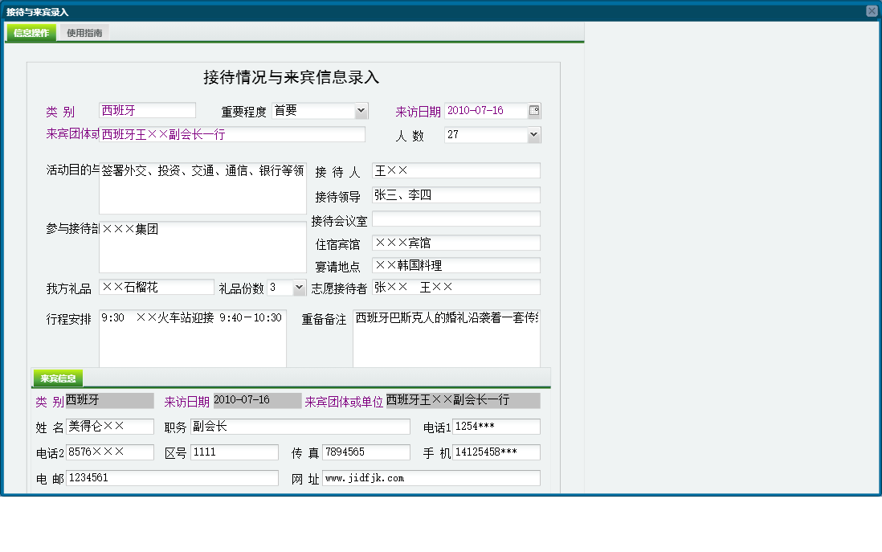The image size is (882, 552).
Task: Select the 信息操作 tab
Action: pos(29,33)
